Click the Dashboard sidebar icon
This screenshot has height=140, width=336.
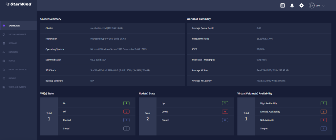coord(4,26)
